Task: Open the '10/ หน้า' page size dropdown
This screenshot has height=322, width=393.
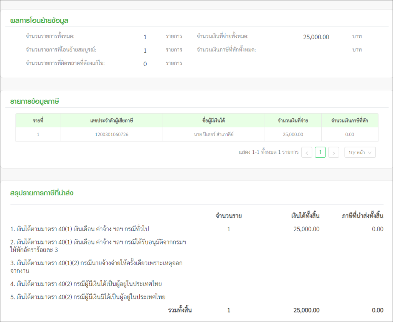Action: (360, 152)
